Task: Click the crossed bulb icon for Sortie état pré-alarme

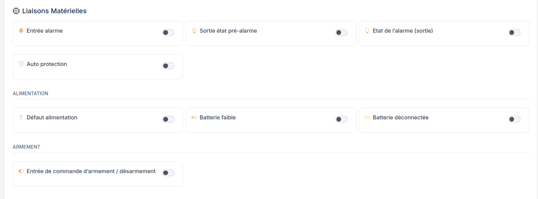Action: pos(194,31)
